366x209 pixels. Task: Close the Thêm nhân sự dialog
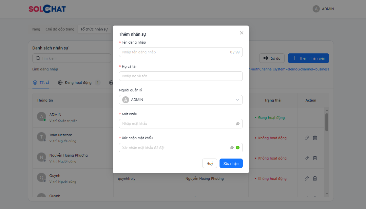click(241, 33)
